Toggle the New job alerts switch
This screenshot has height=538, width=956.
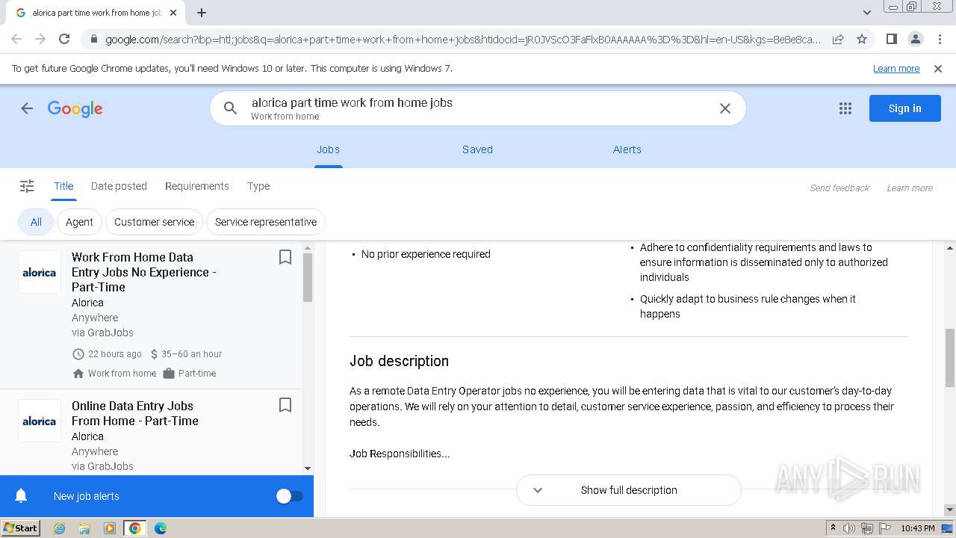coord(290,496)
